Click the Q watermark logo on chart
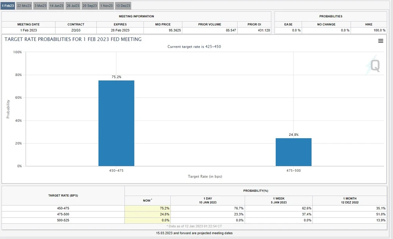 click(373, 65)
